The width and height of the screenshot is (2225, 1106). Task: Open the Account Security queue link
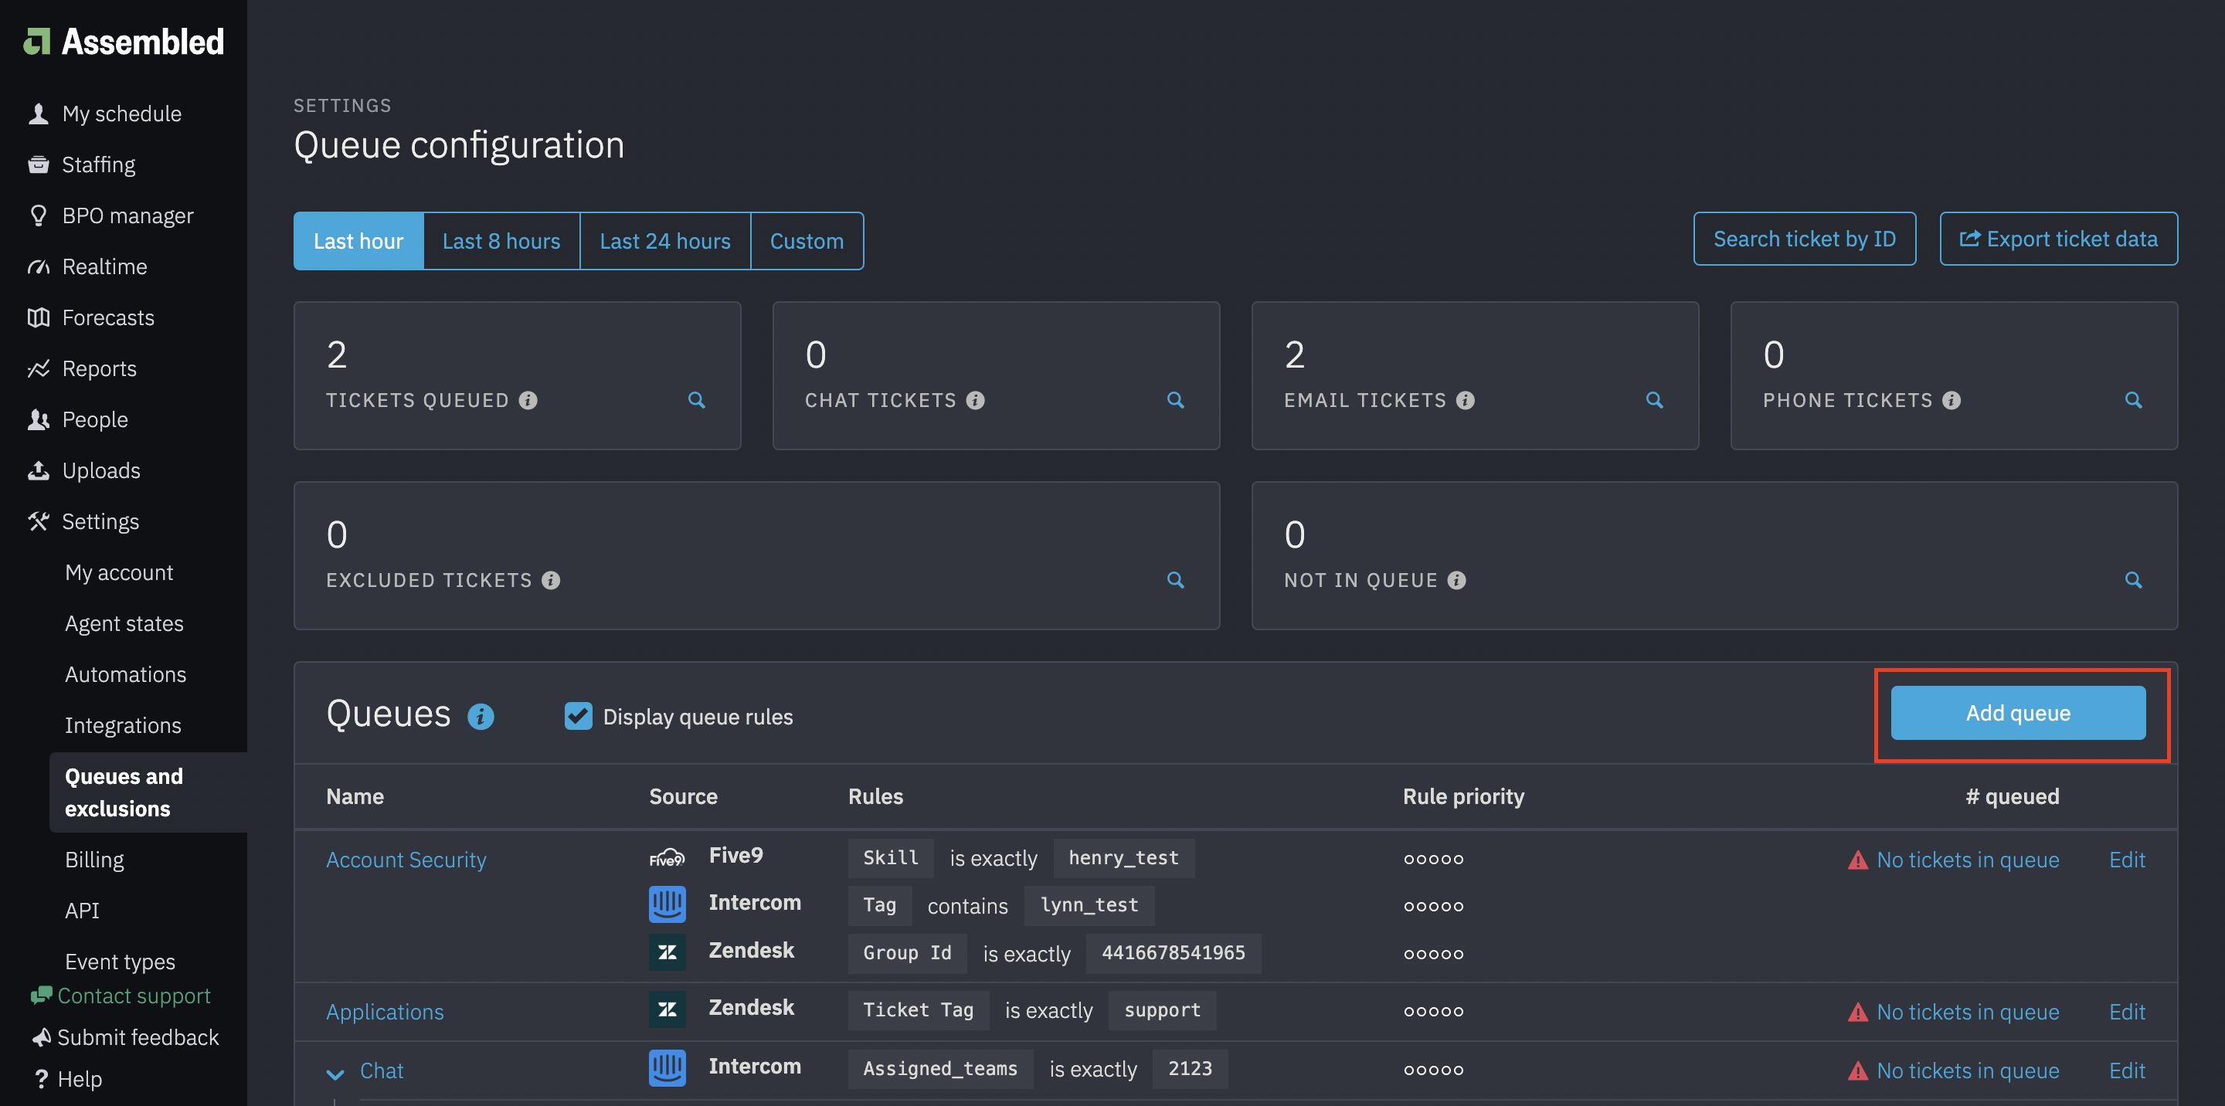point(406,859)
